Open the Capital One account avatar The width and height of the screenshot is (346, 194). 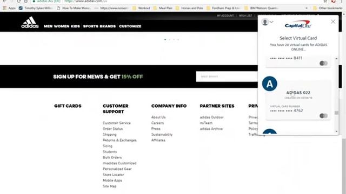pyautogui.click(x=265, y=22)
